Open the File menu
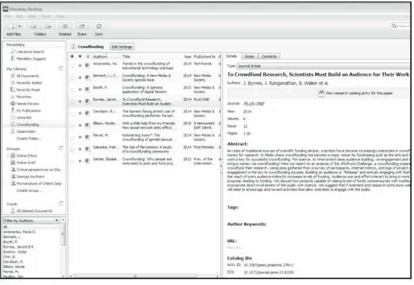Viewport: 414px width, 285px height. (8, 16)
